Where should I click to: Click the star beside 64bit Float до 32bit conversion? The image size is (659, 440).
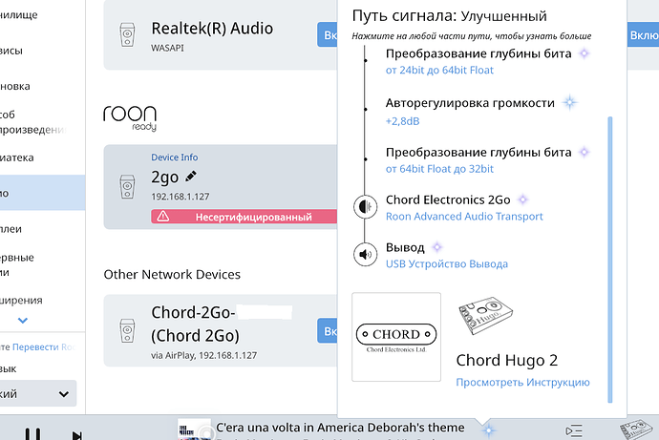pos(585,152)
